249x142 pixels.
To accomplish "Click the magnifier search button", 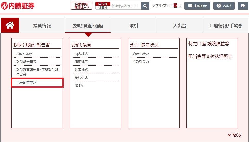I will pos(145,6).
